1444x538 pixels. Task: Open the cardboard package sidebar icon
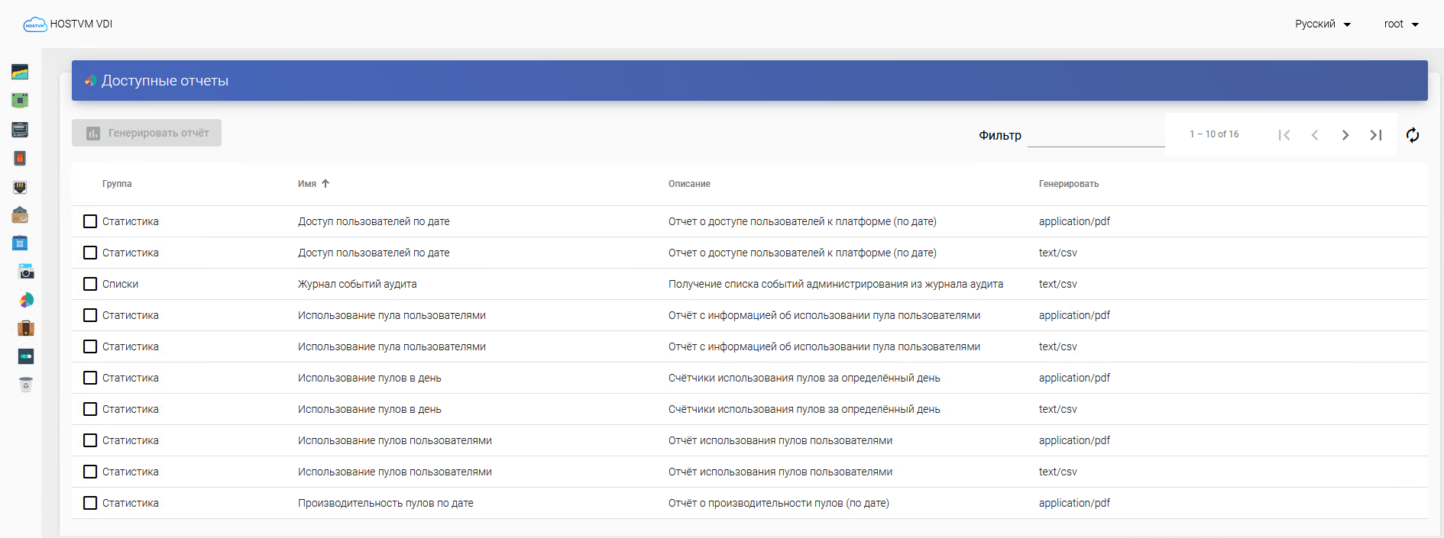pyautogui.click(x=20, y=215)
